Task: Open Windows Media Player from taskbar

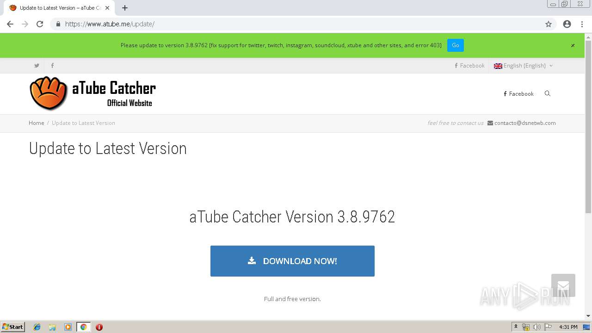Action: click(x=68, y=327)
